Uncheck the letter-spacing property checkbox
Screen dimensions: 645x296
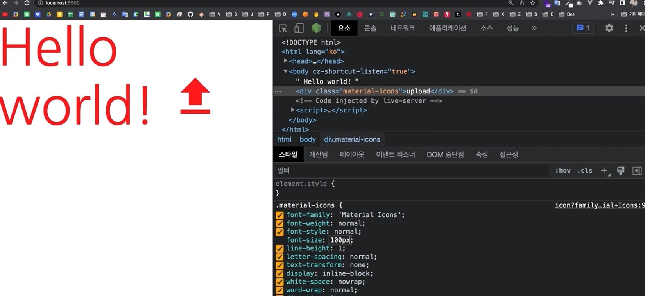point(279,257)
